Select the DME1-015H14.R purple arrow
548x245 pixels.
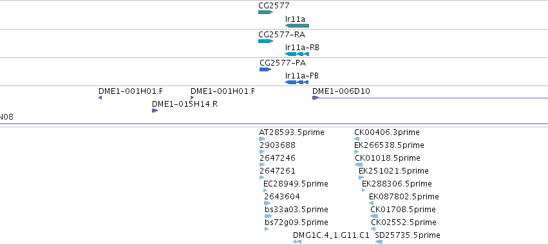point(155,111)
